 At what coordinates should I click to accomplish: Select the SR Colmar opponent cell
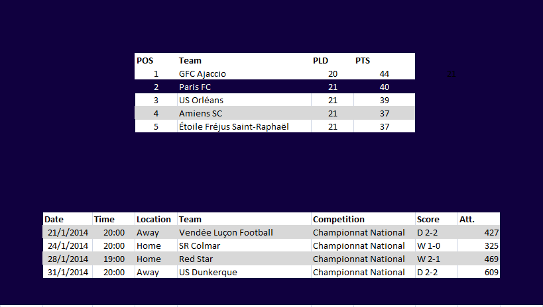(244, 245)
